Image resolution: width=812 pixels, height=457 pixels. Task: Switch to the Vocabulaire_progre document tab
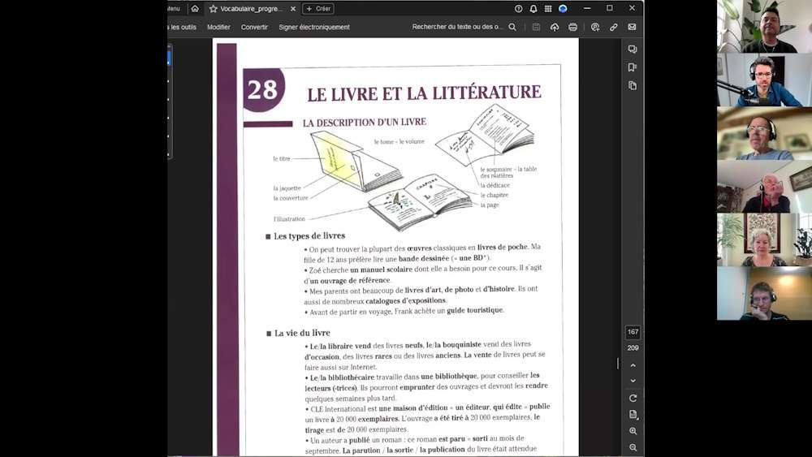(x=252, y=9)
